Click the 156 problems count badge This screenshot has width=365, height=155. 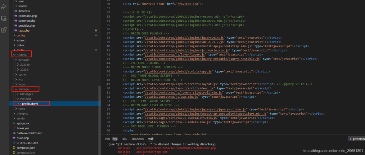pos(115,139)
